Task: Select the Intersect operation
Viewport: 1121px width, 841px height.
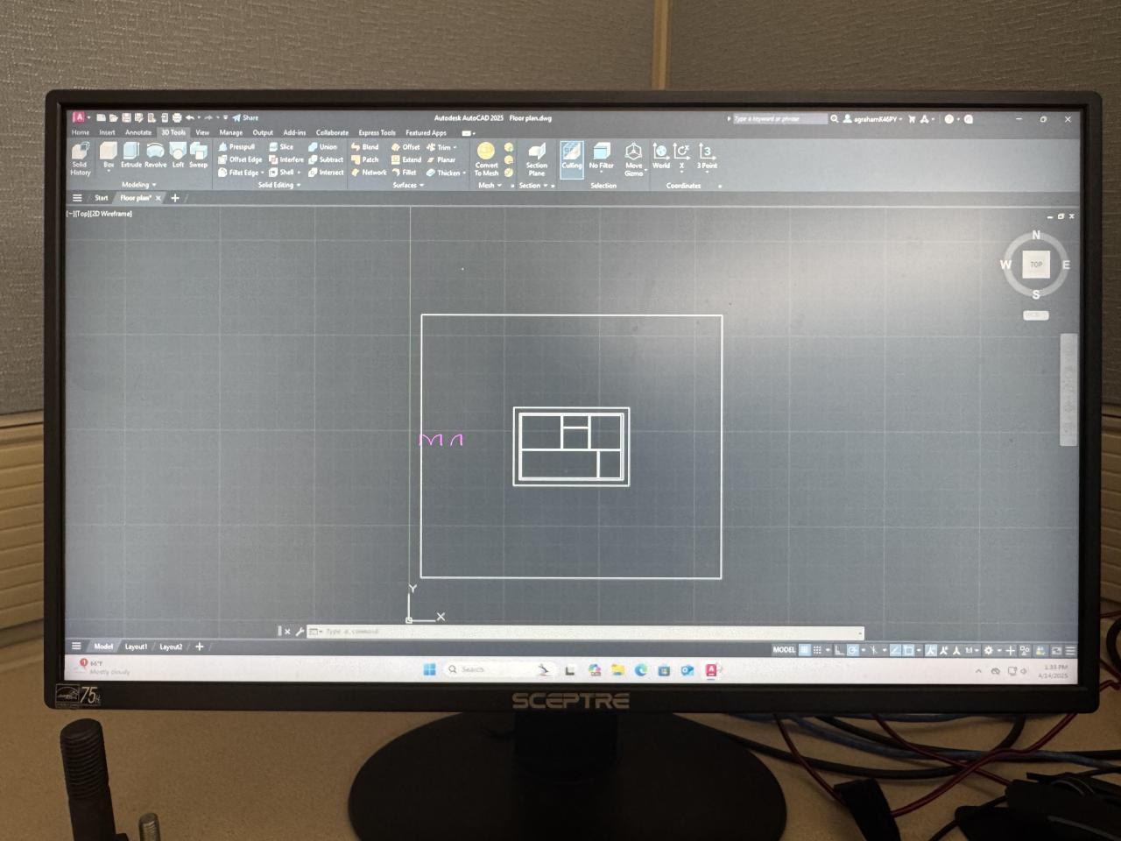Action: [x=326, y=173]
